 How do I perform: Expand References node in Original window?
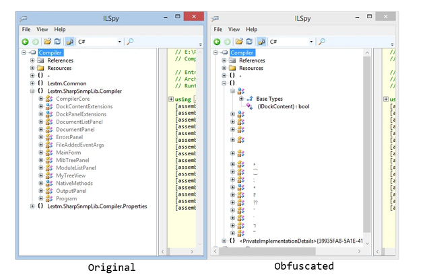[x=32, y=60]
